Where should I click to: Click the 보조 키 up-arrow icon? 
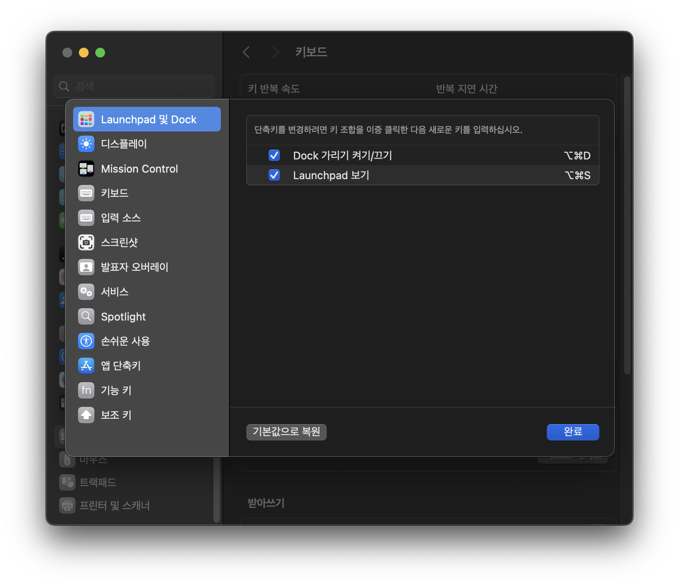[x=86, y=415]
